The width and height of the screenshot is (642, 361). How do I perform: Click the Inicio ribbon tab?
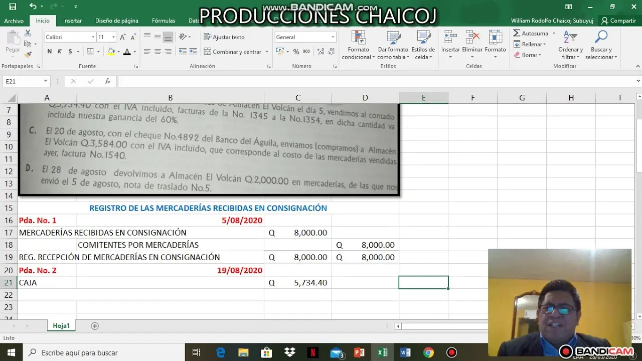coord(43,21)
